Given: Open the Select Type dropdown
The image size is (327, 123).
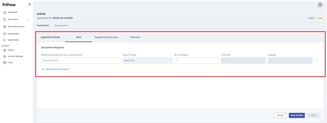Looking at the screenshot, I should click(147, 61).
